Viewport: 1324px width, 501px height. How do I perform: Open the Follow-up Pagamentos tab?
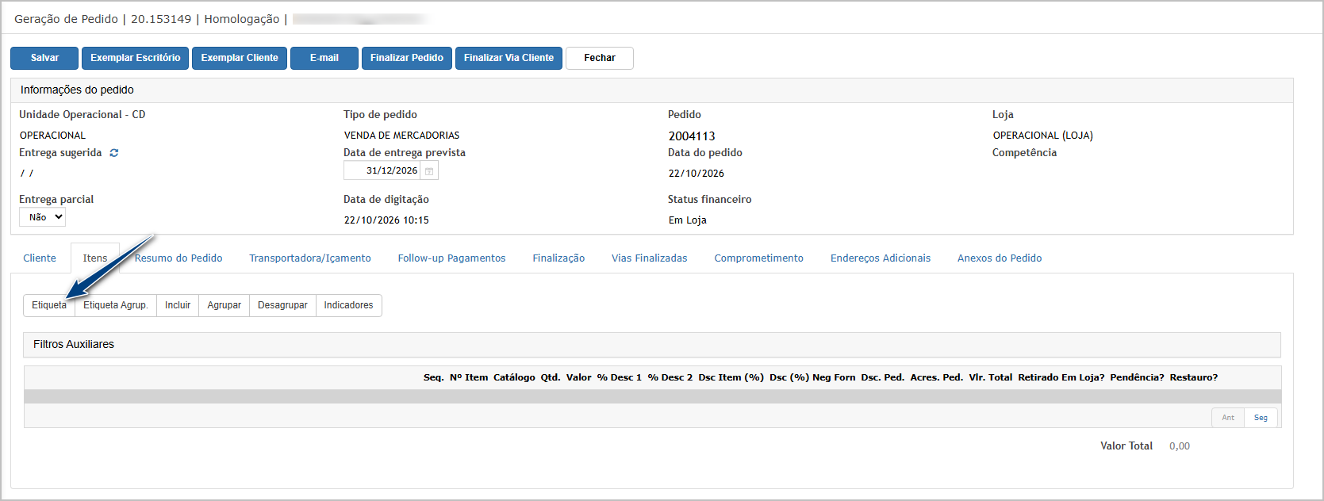point(451,258)
